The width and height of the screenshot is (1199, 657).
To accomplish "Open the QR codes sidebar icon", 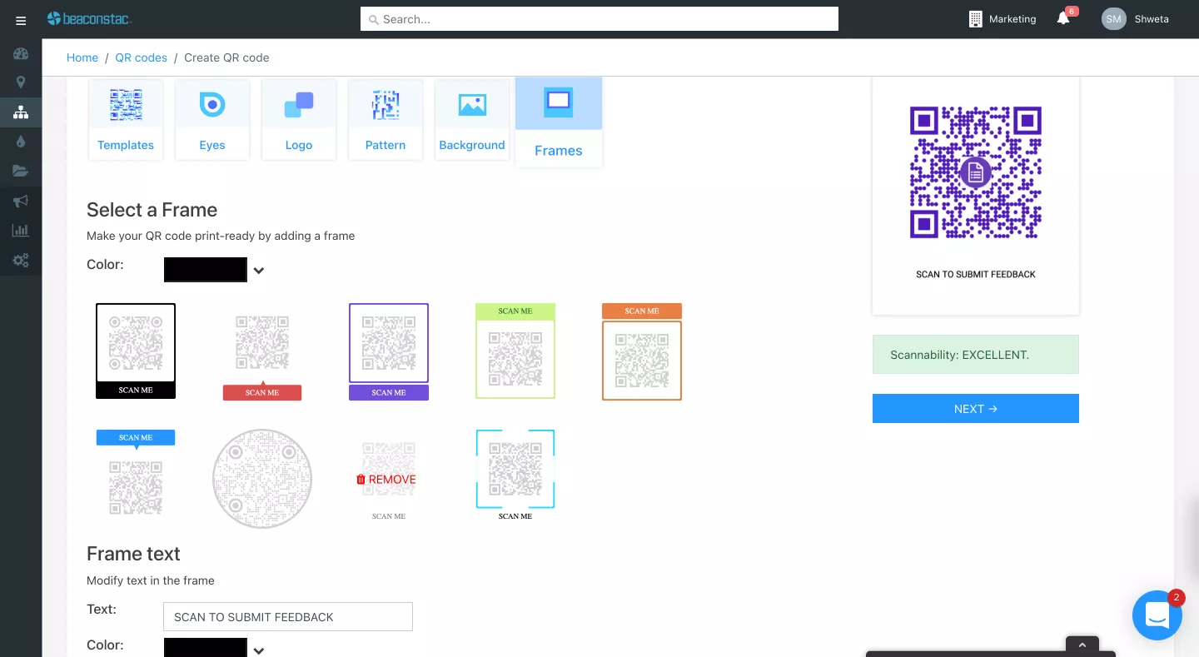I will click(x=21, y=112).
